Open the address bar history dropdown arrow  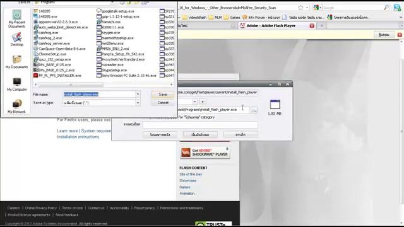[x=307, y=8]
